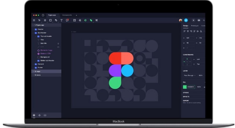Open the Assets tab at panel bottom
Viewport: 235px width, 128px height.
coord(39,115)
